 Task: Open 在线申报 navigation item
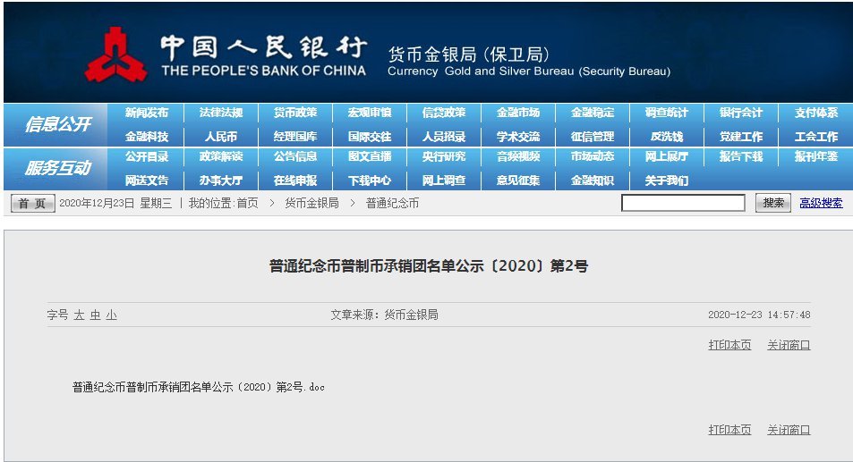pos(295,181)
